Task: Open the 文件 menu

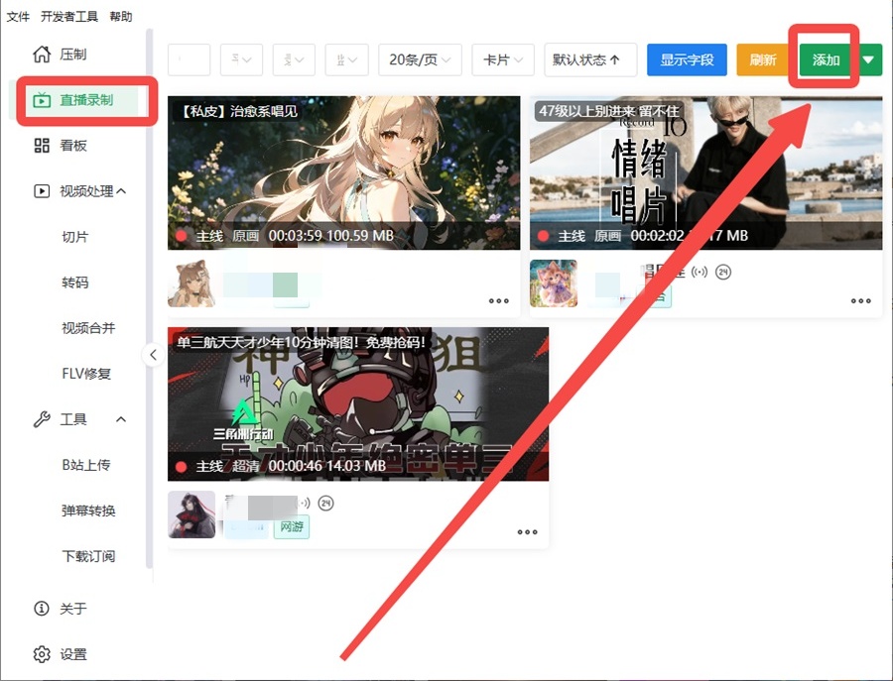Action: point(18,17)
